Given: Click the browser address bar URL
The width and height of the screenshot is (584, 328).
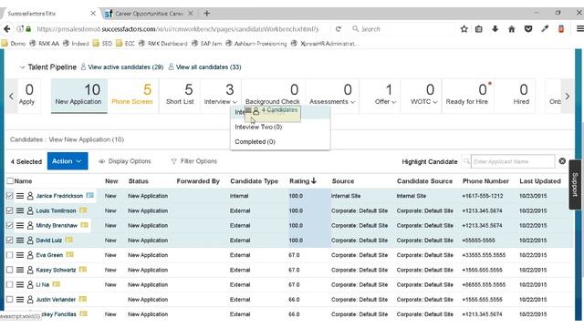Looking at the screenshot, I should [x=178, y=29].
